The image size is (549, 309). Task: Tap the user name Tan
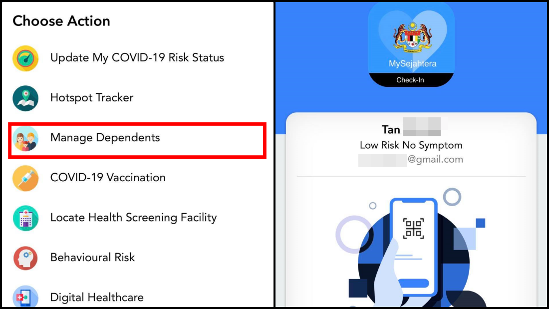(x=391, y=130)
